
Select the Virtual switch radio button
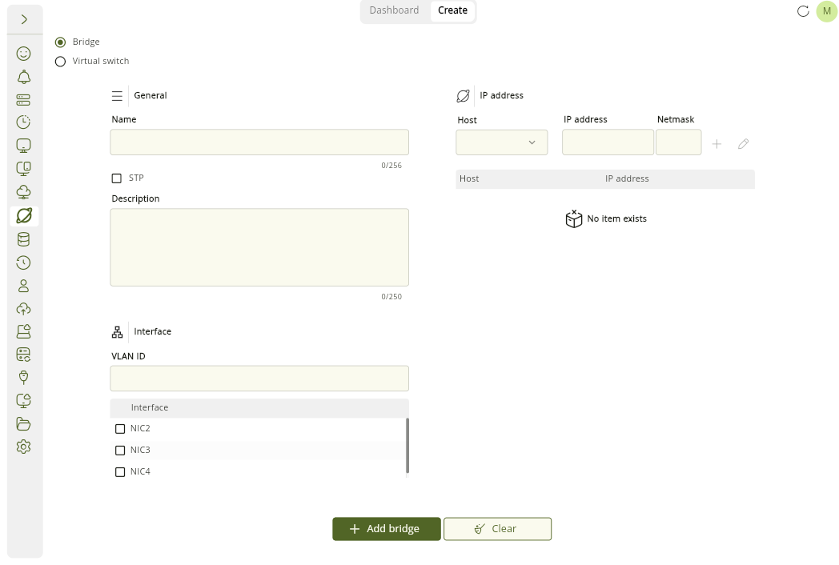[x=61, y=62]
